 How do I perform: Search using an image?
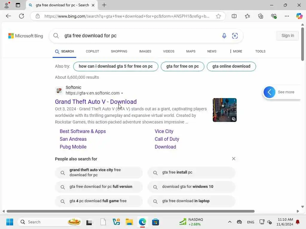point(235,36)
